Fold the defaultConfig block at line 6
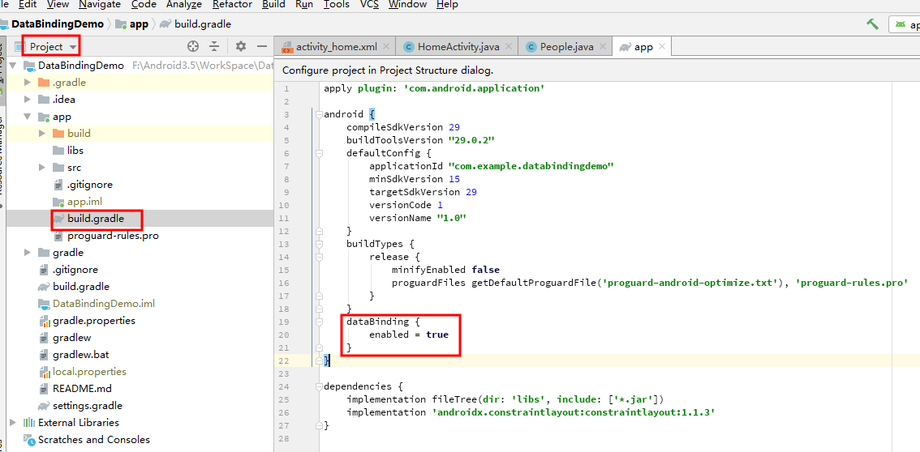Viewport: 920px width, 452px height. [319, 153]
